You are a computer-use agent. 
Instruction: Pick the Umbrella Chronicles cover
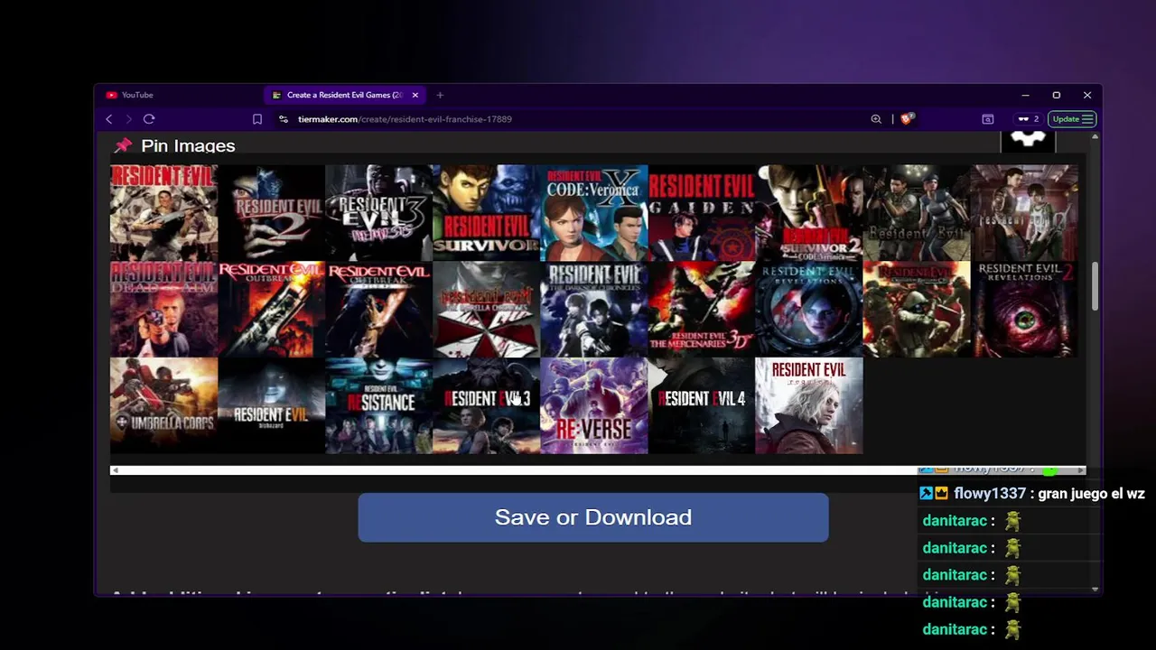[486, 310]
